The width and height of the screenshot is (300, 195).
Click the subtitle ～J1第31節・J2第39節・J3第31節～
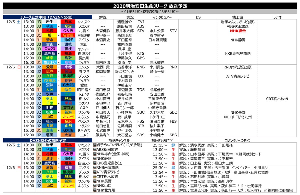(x=150, y=11)
